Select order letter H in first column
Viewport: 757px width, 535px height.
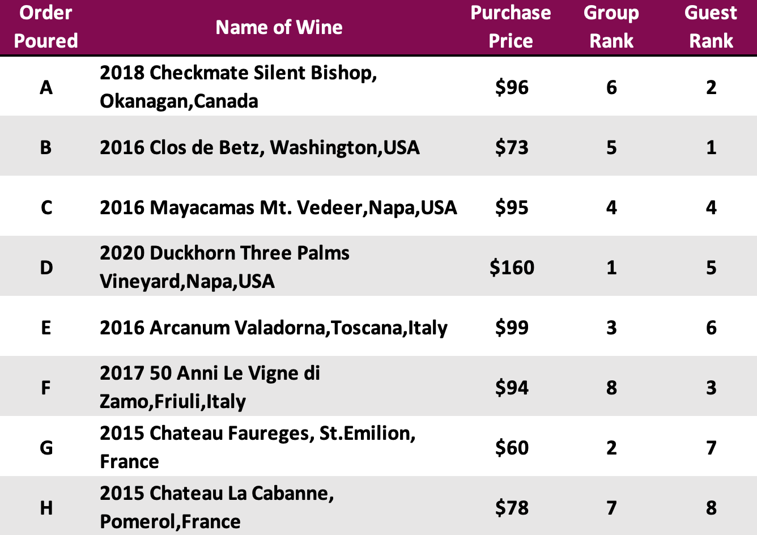[x=46, y=507]
